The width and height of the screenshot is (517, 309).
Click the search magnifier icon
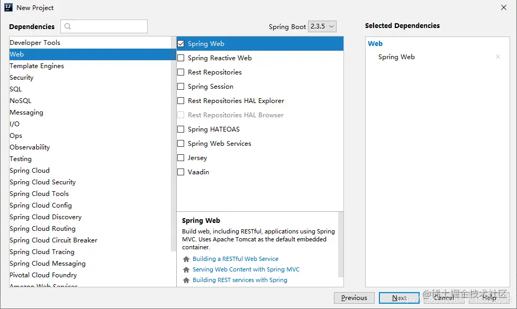68,26
